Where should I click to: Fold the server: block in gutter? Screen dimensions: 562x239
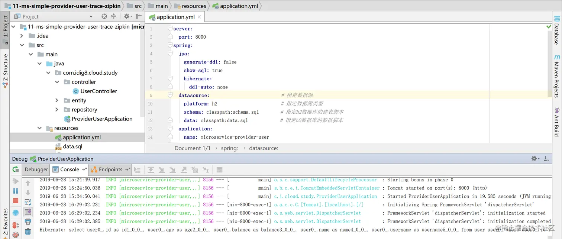point(170,28)
